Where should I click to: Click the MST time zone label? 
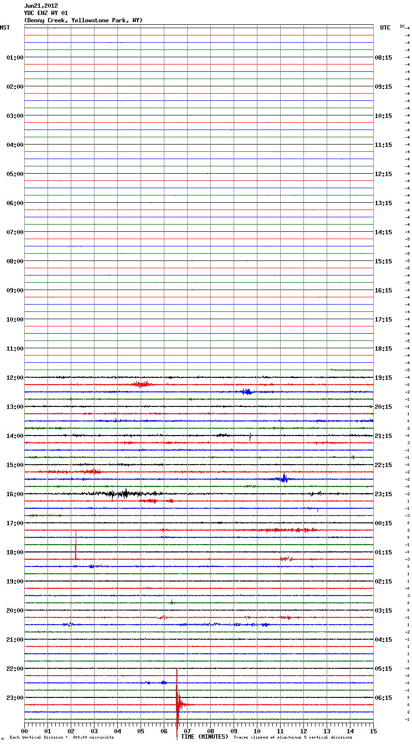pos(5,28)
